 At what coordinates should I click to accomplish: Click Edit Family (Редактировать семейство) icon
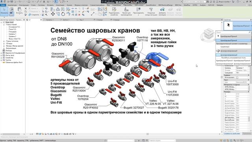tap(114, 11)
